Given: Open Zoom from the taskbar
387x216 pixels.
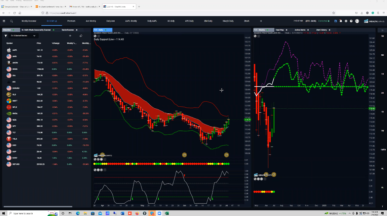Looking at the screenshot, I should (x=159, y=213).
